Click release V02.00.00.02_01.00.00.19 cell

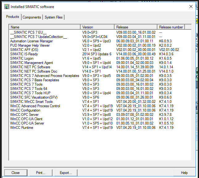pos(136,45)
